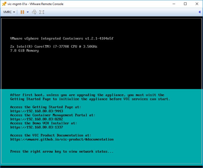Viewport: 203px width, 168px height.
Task: Click the VMware Remote Console title bar icon
Action: [4, 4]
